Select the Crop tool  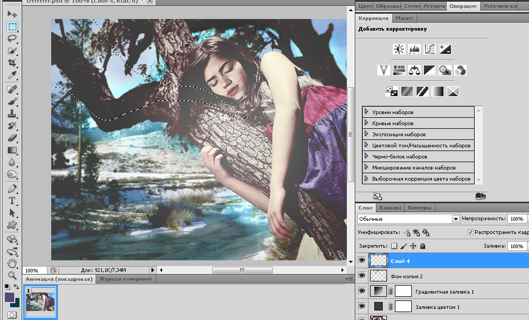pos(12,63)
